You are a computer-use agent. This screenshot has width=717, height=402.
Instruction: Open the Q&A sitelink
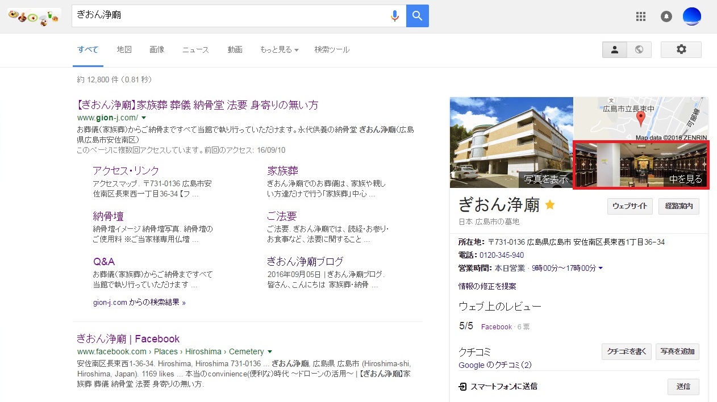click(x=104, y=262)
